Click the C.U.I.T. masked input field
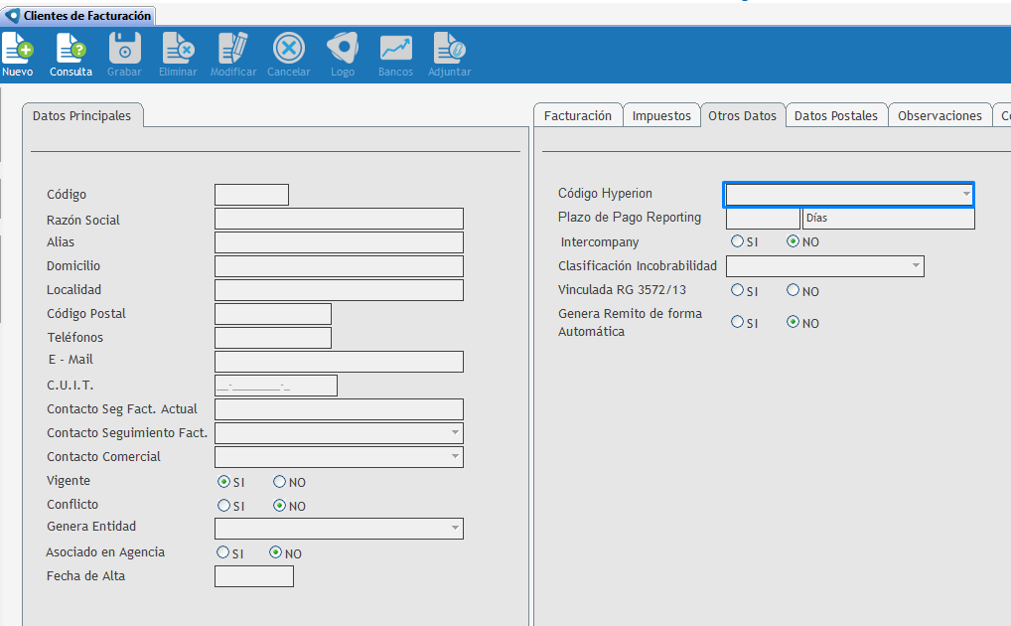 click(x=276, y=386)
